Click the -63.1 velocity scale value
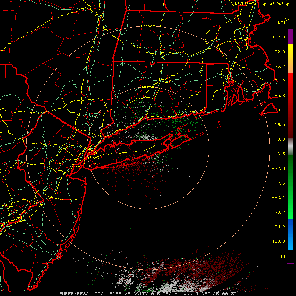Image resolution: width=296 pixels, height=296 pixels. pyautogui.click(x=279, y=198)
